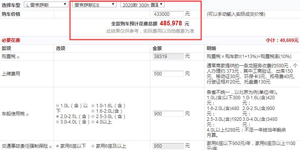Click help icon next to 交通事故责任强制保险
This screenshot has height=150, width=300.
tap(50, 147)
